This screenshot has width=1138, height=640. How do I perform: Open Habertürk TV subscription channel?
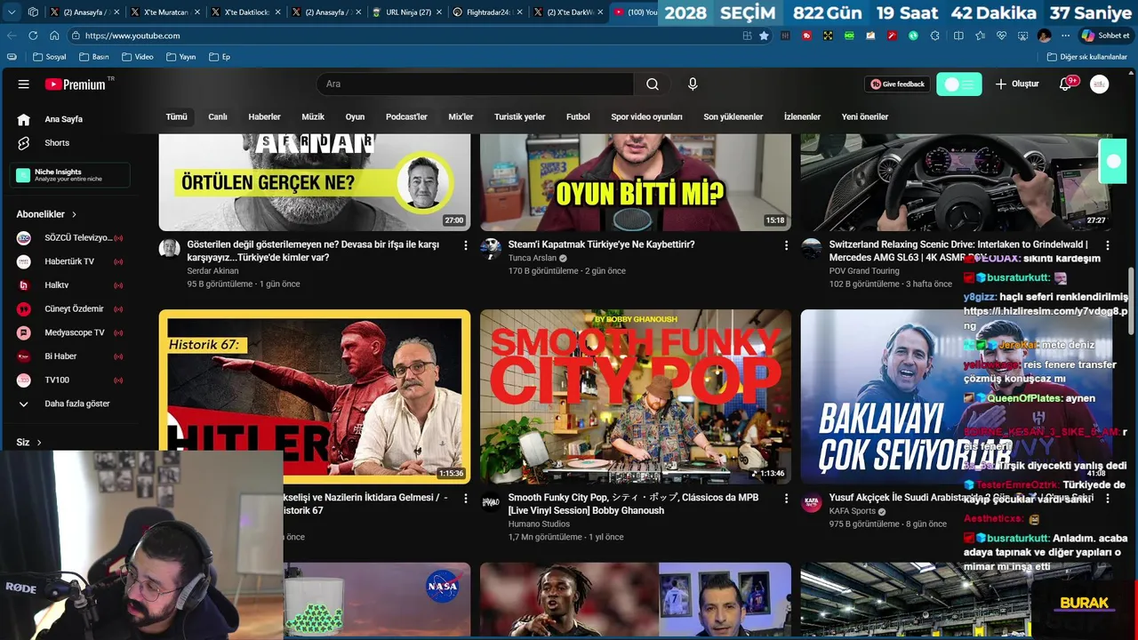click(71, 261)
